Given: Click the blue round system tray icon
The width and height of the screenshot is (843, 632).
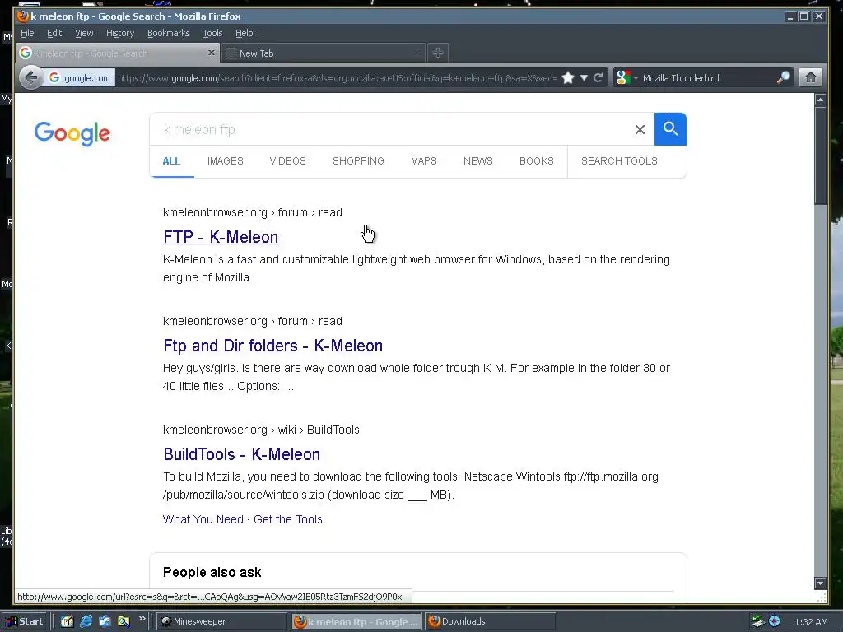Looking at the screenshot, I should coord(774,621).
